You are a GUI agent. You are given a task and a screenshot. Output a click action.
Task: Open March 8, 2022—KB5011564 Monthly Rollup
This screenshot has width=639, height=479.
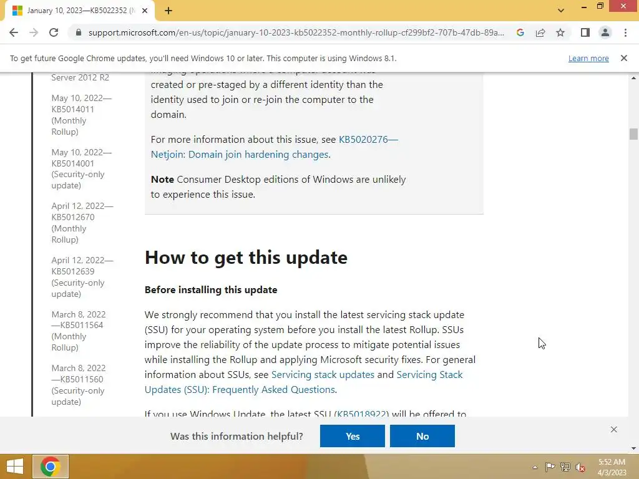coord(79,331)
